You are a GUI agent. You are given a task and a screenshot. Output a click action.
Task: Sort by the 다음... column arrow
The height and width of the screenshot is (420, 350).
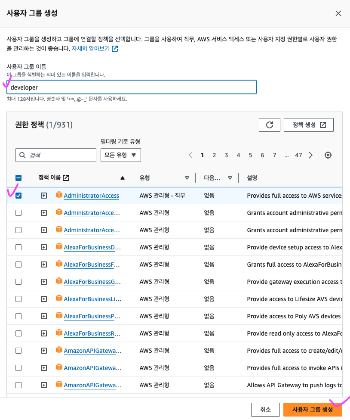(x=230, y=178)
